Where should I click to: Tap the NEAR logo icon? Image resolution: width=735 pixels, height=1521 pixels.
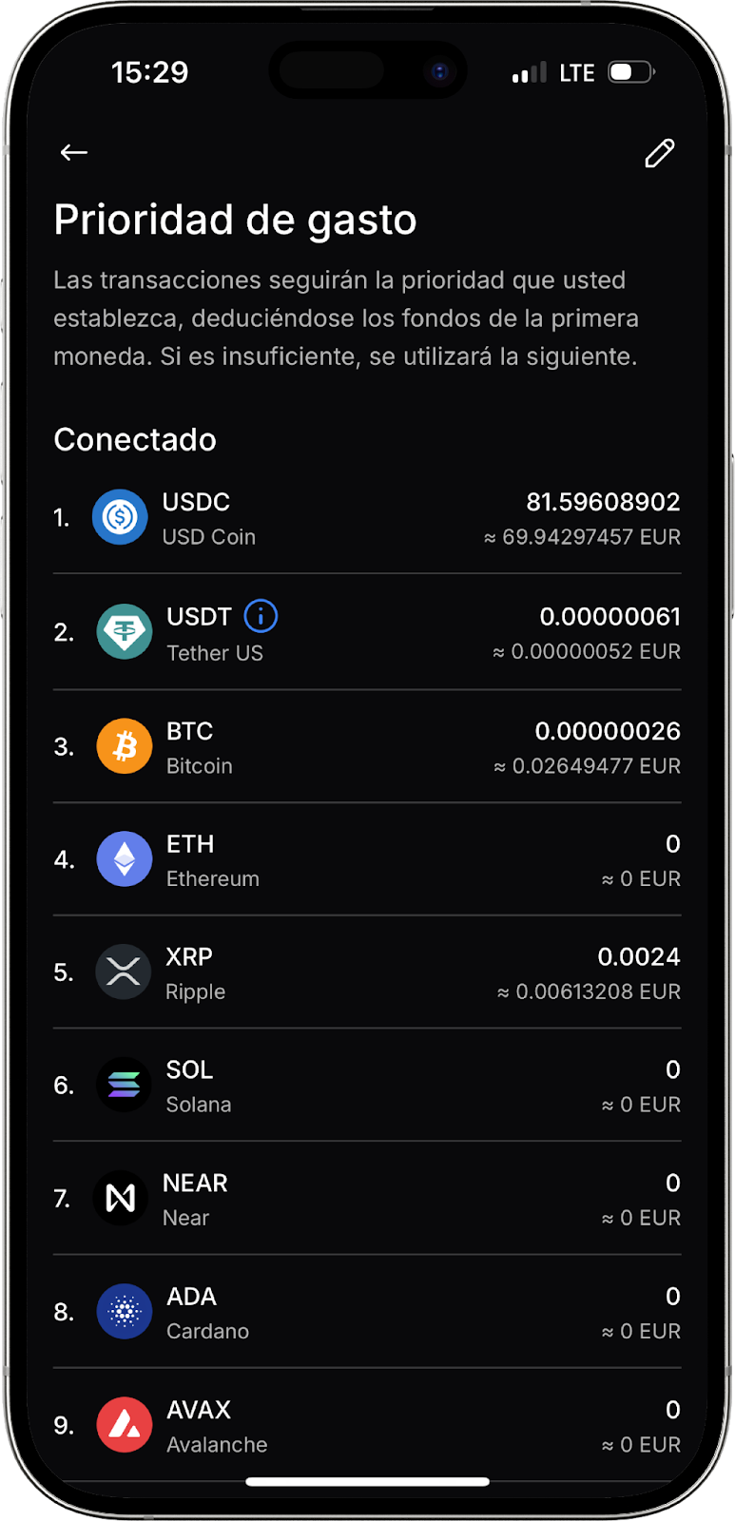pyautogui.click(x=121, y=1198)
